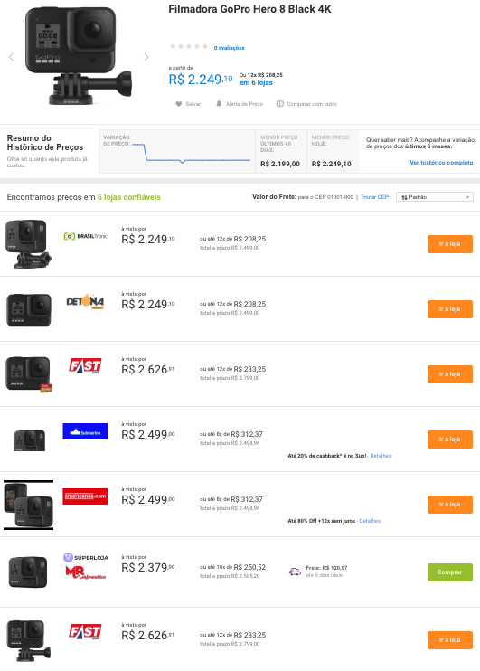Select the main GoPro product image
Screen dimensions: 480x671
point(79,56)
